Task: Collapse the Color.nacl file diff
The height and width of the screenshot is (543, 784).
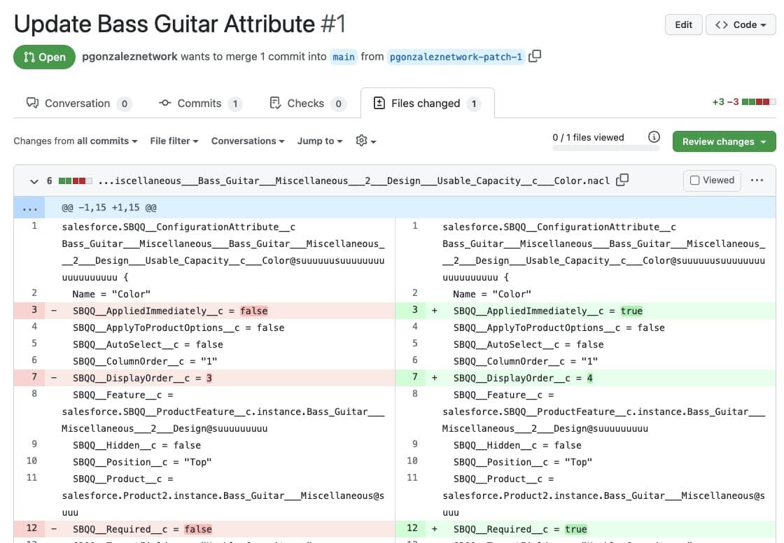Action: tap(34, 181)
